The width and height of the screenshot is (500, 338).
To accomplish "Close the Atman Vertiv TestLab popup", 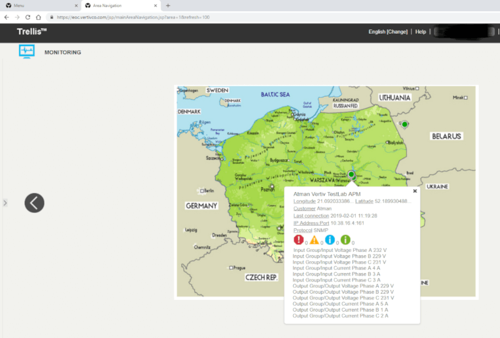I will tap(415, 191).
